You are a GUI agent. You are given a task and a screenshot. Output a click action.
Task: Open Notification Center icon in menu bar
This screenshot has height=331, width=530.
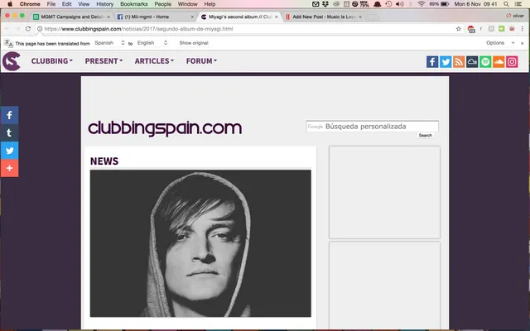click(518, 4)
